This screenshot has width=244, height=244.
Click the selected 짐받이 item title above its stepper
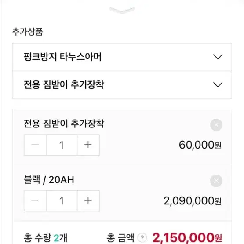[64, 124]
